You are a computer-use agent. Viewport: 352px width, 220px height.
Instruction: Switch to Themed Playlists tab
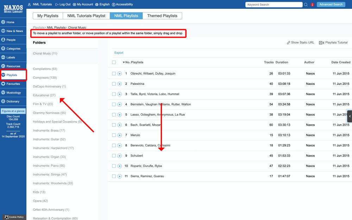162,16
